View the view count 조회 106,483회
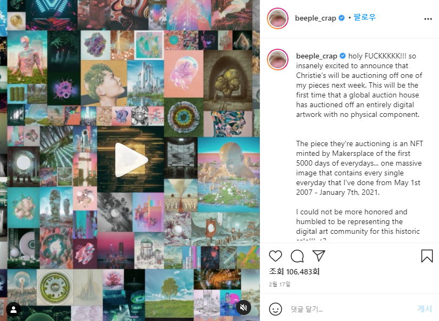Screen dimensions: 439x321 [x=294, y=271]
